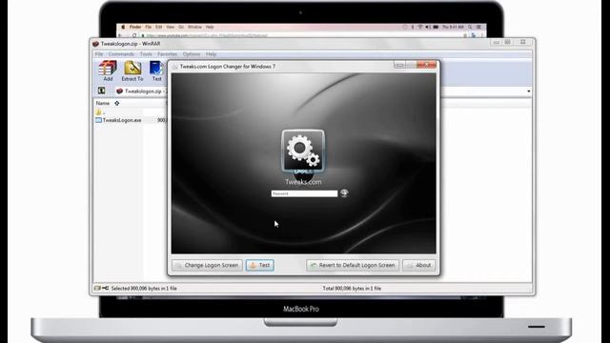
Task: Click the parent folder '..' row in WinRAR
Action: (101, 112)
